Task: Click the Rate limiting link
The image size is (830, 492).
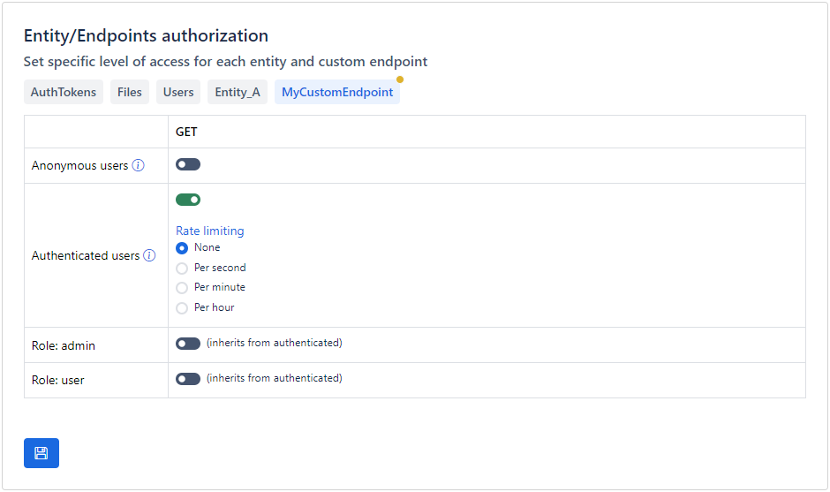Action: [x=210, y=231]
